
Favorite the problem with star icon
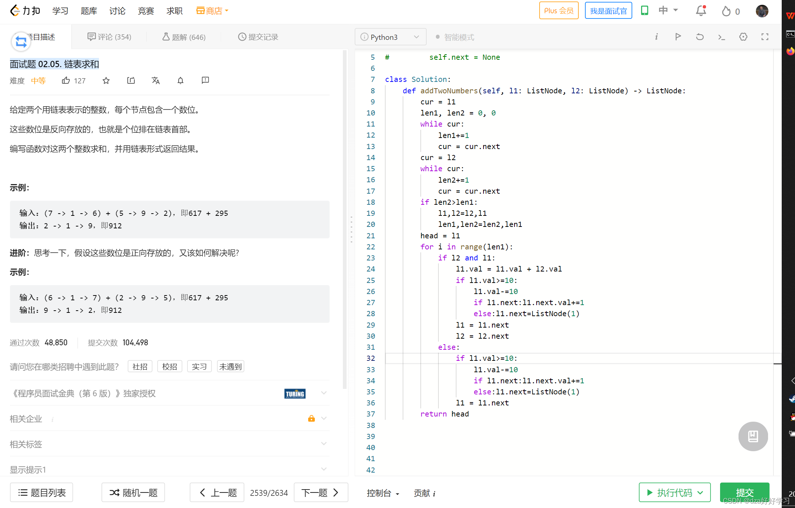click(106, 80)
